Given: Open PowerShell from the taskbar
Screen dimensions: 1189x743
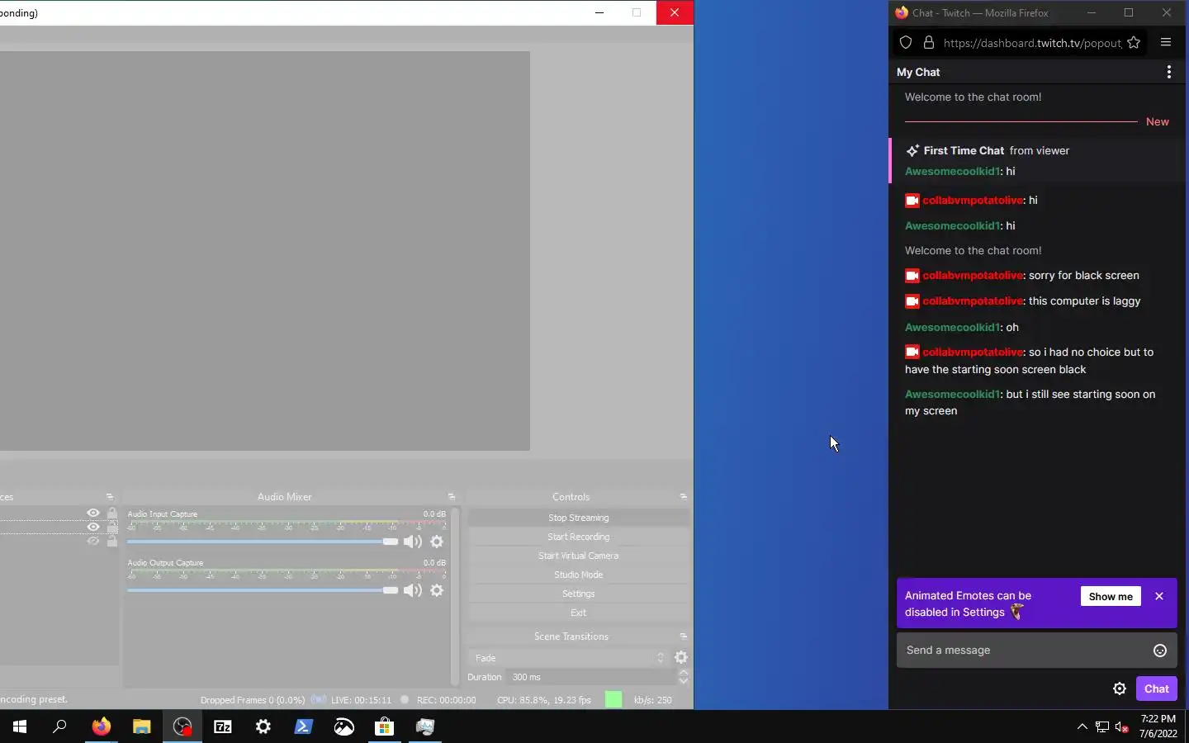Looking at the screenshot, I should pos(304,726).
